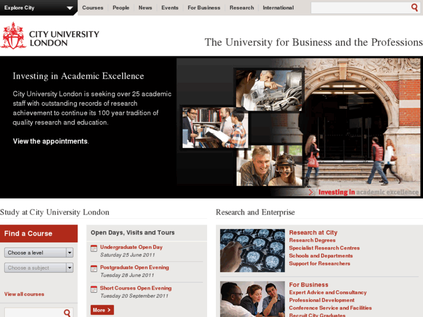Open the People menu item
This screenshot has height=317, width=423.
click(121, 8)
